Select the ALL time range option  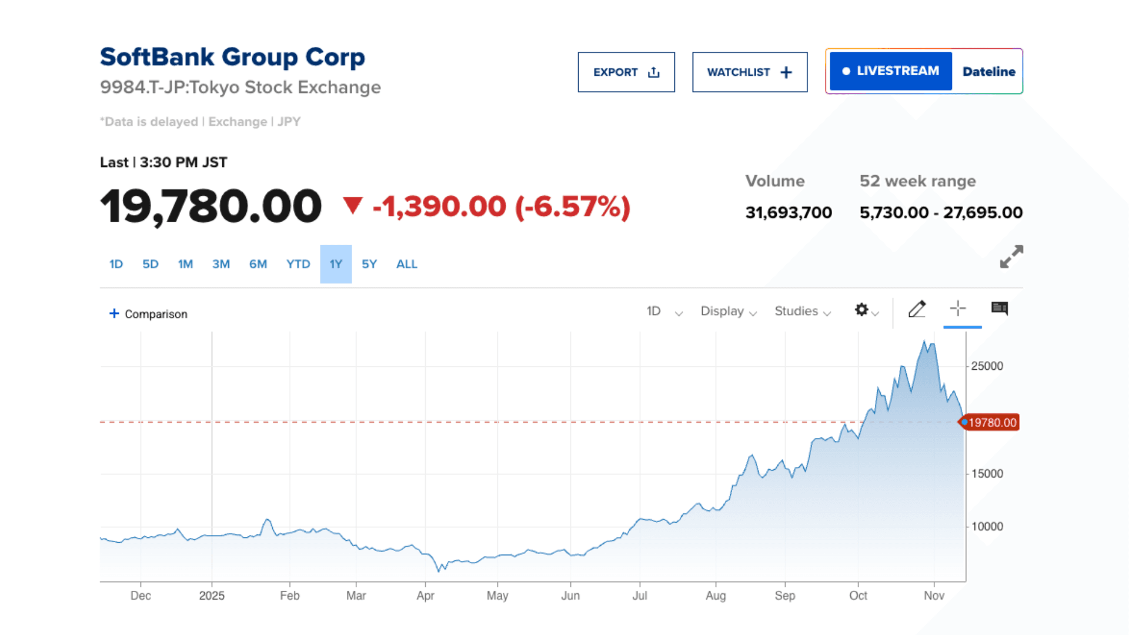click(x=406, y=264)
